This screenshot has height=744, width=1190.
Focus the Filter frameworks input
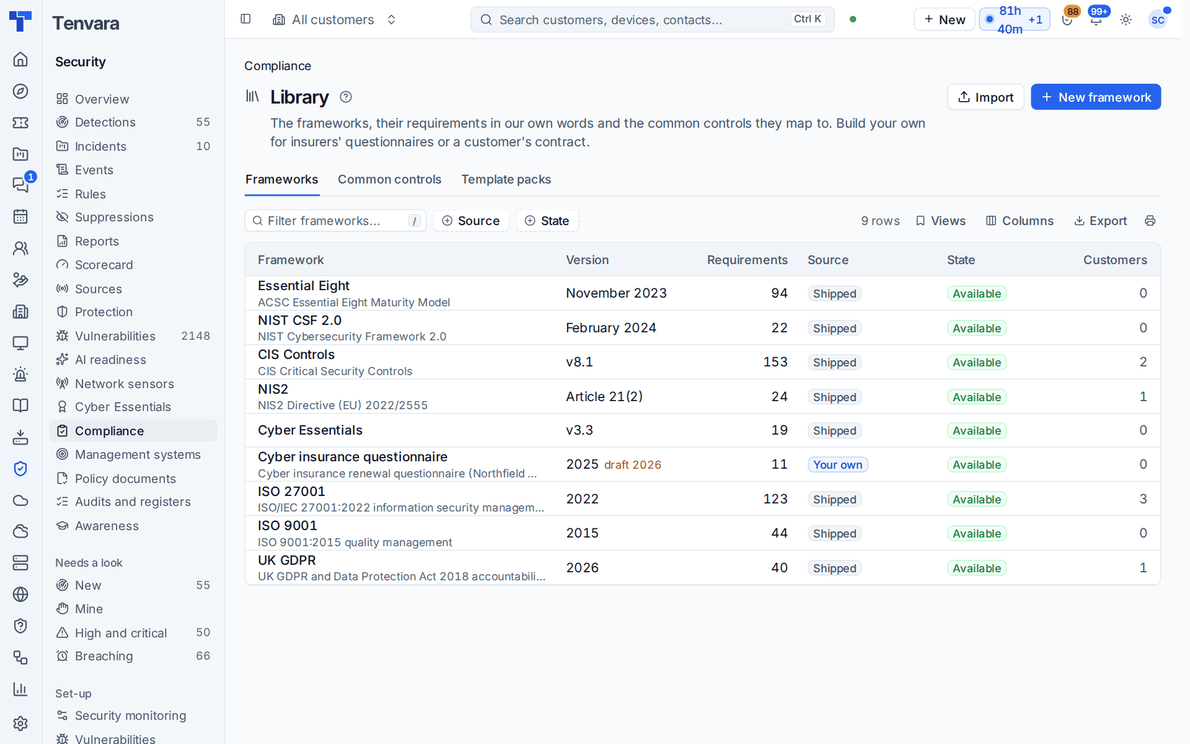335,221
